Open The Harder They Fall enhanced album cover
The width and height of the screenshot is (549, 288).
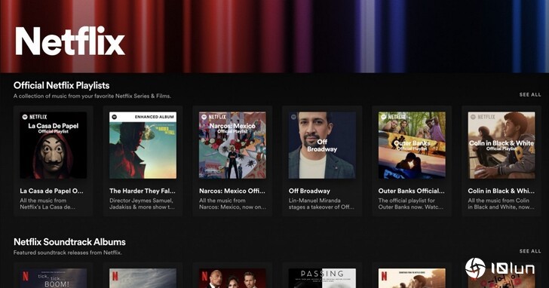point(143,146)
